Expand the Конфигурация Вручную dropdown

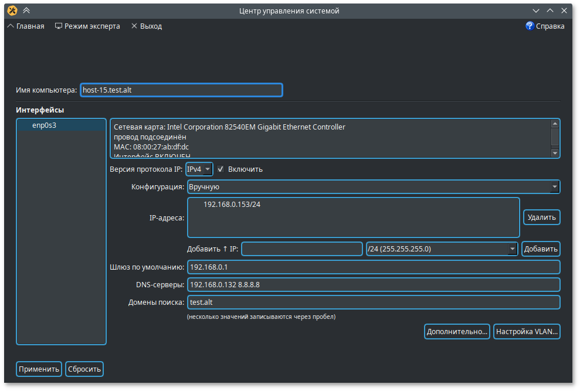[373, 187]
